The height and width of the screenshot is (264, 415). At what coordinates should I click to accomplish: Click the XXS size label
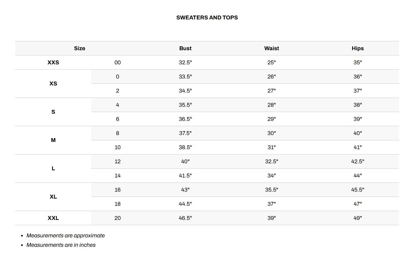(53, 62)
